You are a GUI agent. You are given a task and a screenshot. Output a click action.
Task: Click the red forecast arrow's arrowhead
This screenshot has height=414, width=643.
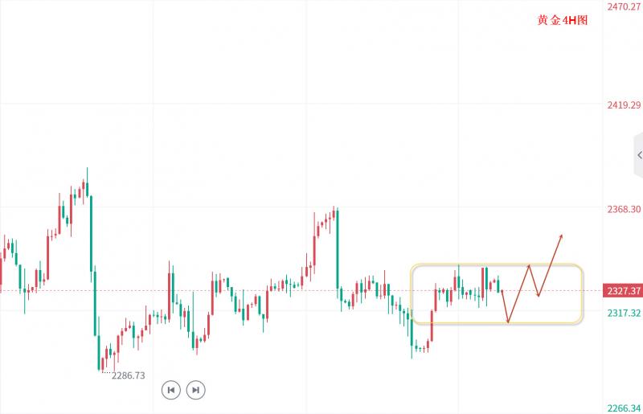[561, 236]
